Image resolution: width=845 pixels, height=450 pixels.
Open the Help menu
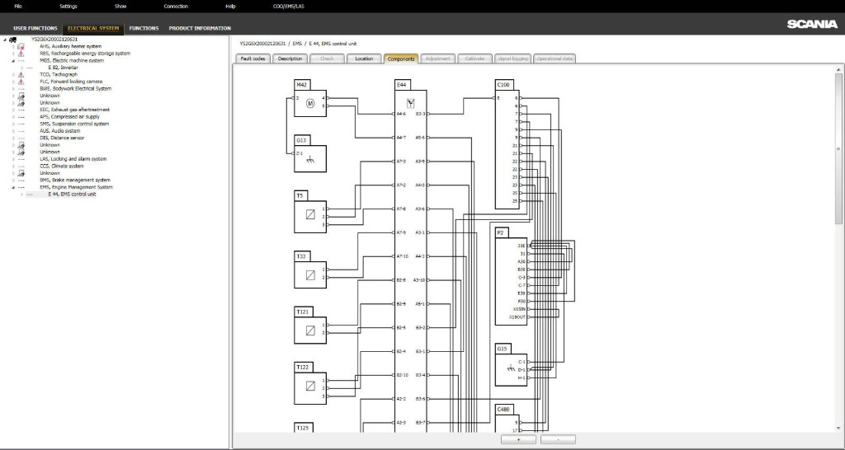[231, 7]
